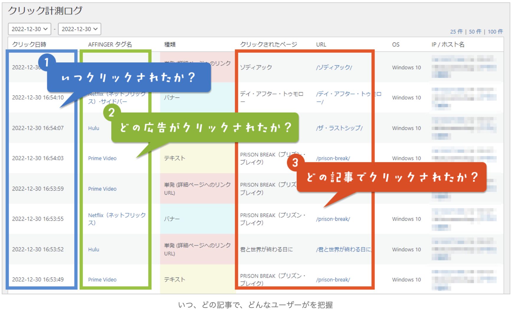Viewport: 515px width, 312px height.
Task: Click バナー type in the 16:54:10 row
Action: coord(172,97)
